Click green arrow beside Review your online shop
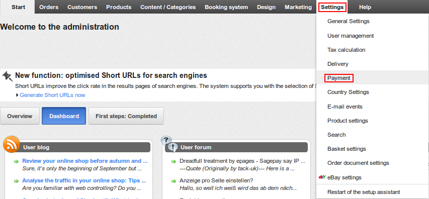Screen dimensions: 429x199 (x=17, y=161)
